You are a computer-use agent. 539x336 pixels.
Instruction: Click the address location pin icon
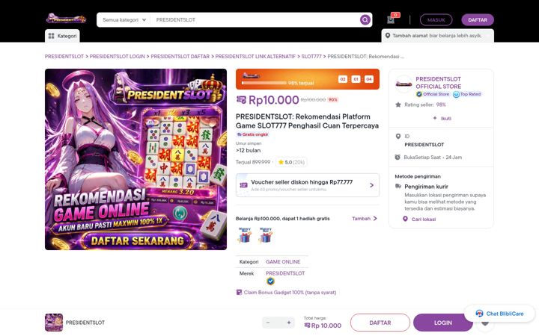[388, 35]
